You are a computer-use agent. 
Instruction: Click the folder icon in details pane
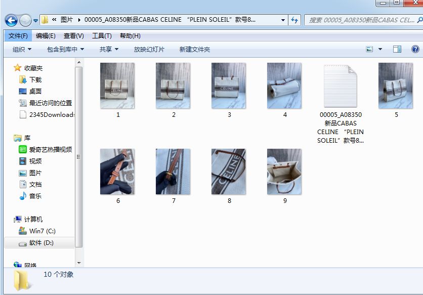click(x=21, y=280)
